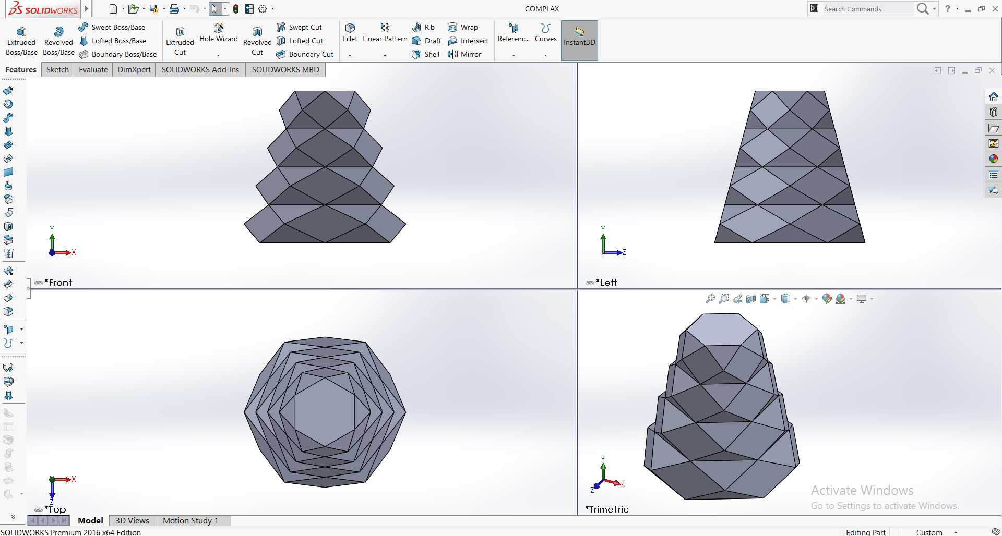
Task: Click the Mirror tool
Action: tap(464, 54)
